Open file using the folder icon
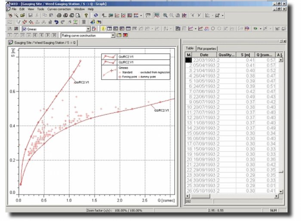301x221 pixels. 23,15
